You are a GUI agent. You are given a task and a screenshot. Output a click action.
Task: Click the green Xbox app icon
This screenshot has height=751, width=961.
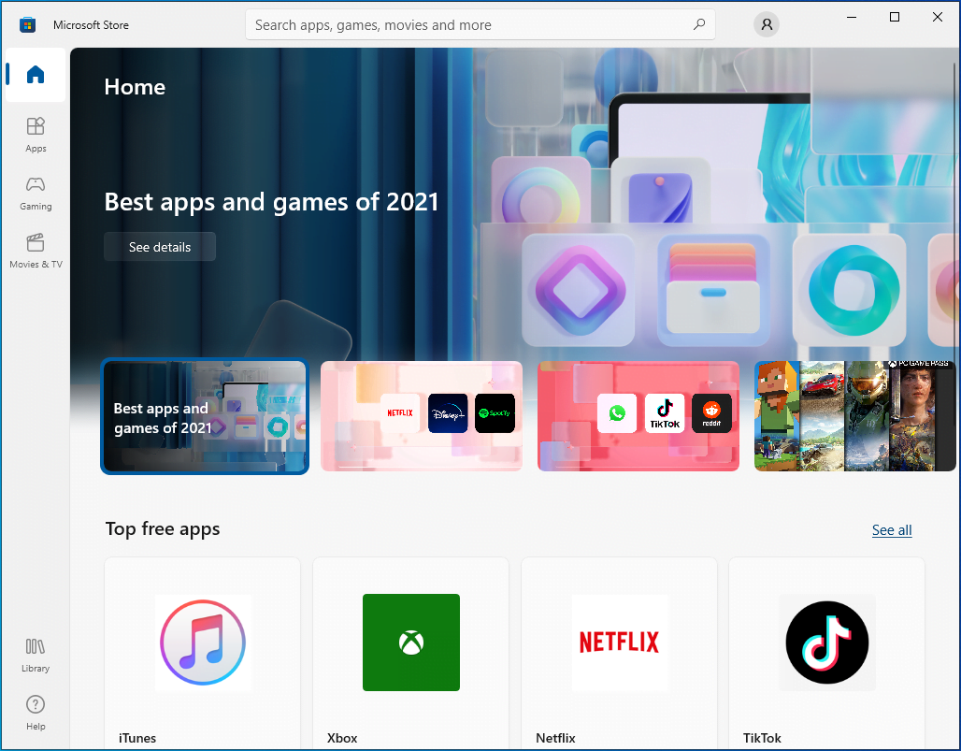click(411, 643)
